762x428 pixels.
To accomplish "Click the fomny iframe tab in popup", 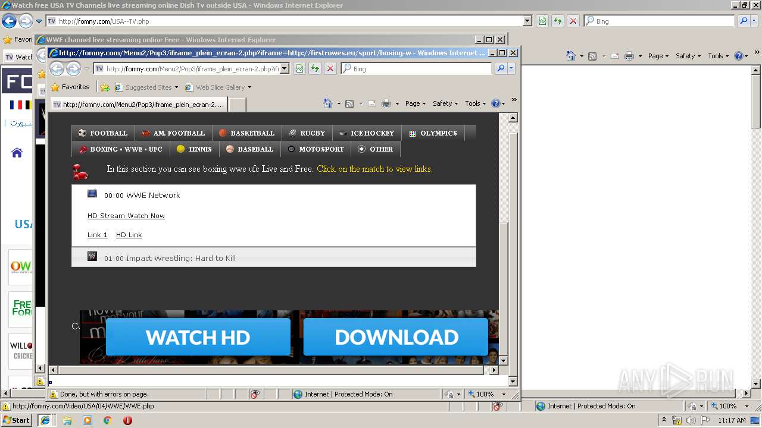I will point(139,105).
